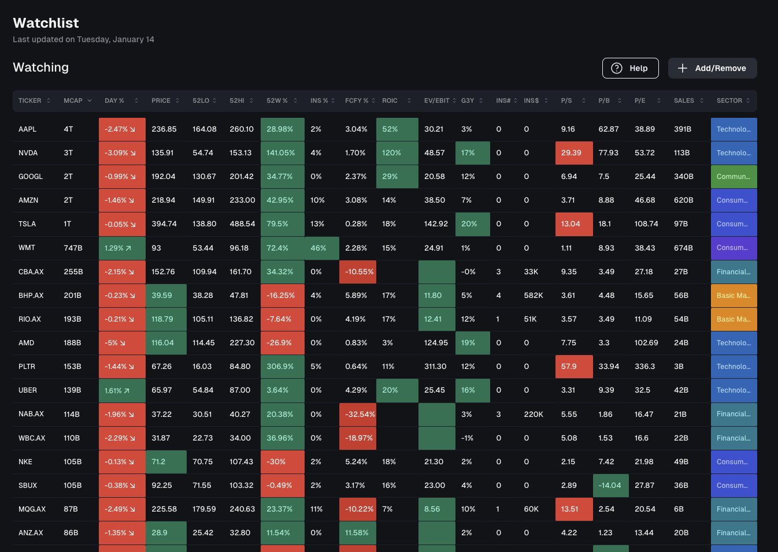Viewport: 778px width, 552px height.
Task: Click the CBA.AX ticker
Action: pos(31,271)
